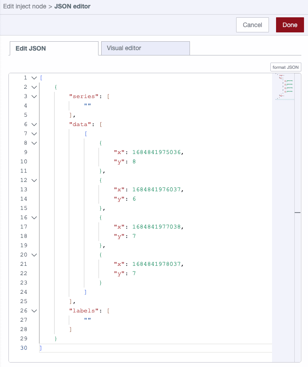
Task: Open Edit inject node via the breadcrumb
Action: [24, 6]
